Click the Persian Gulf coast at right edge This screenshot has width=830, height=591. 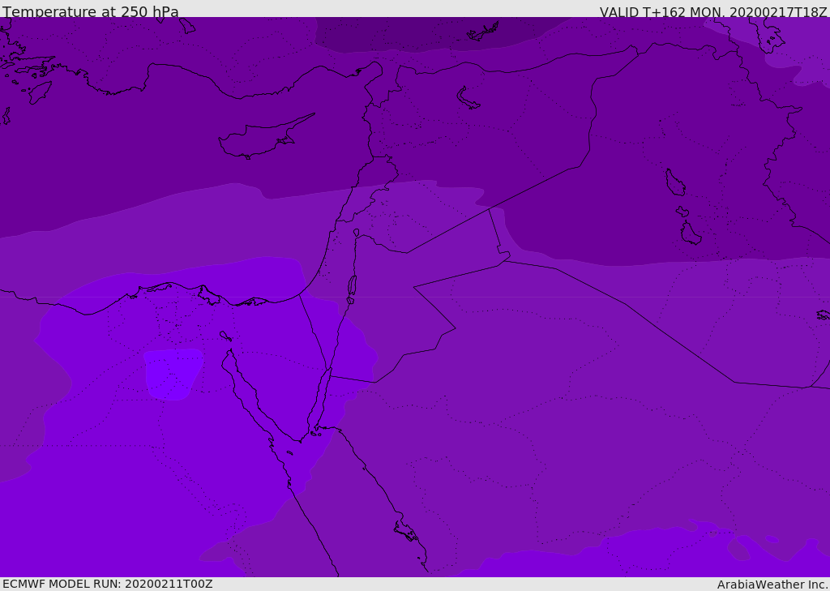click(x=823, y=315)
